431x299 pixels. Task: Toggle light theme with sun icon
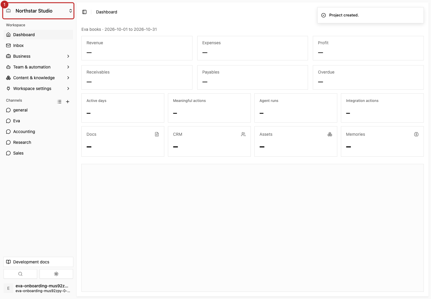[x=56, y=274]
